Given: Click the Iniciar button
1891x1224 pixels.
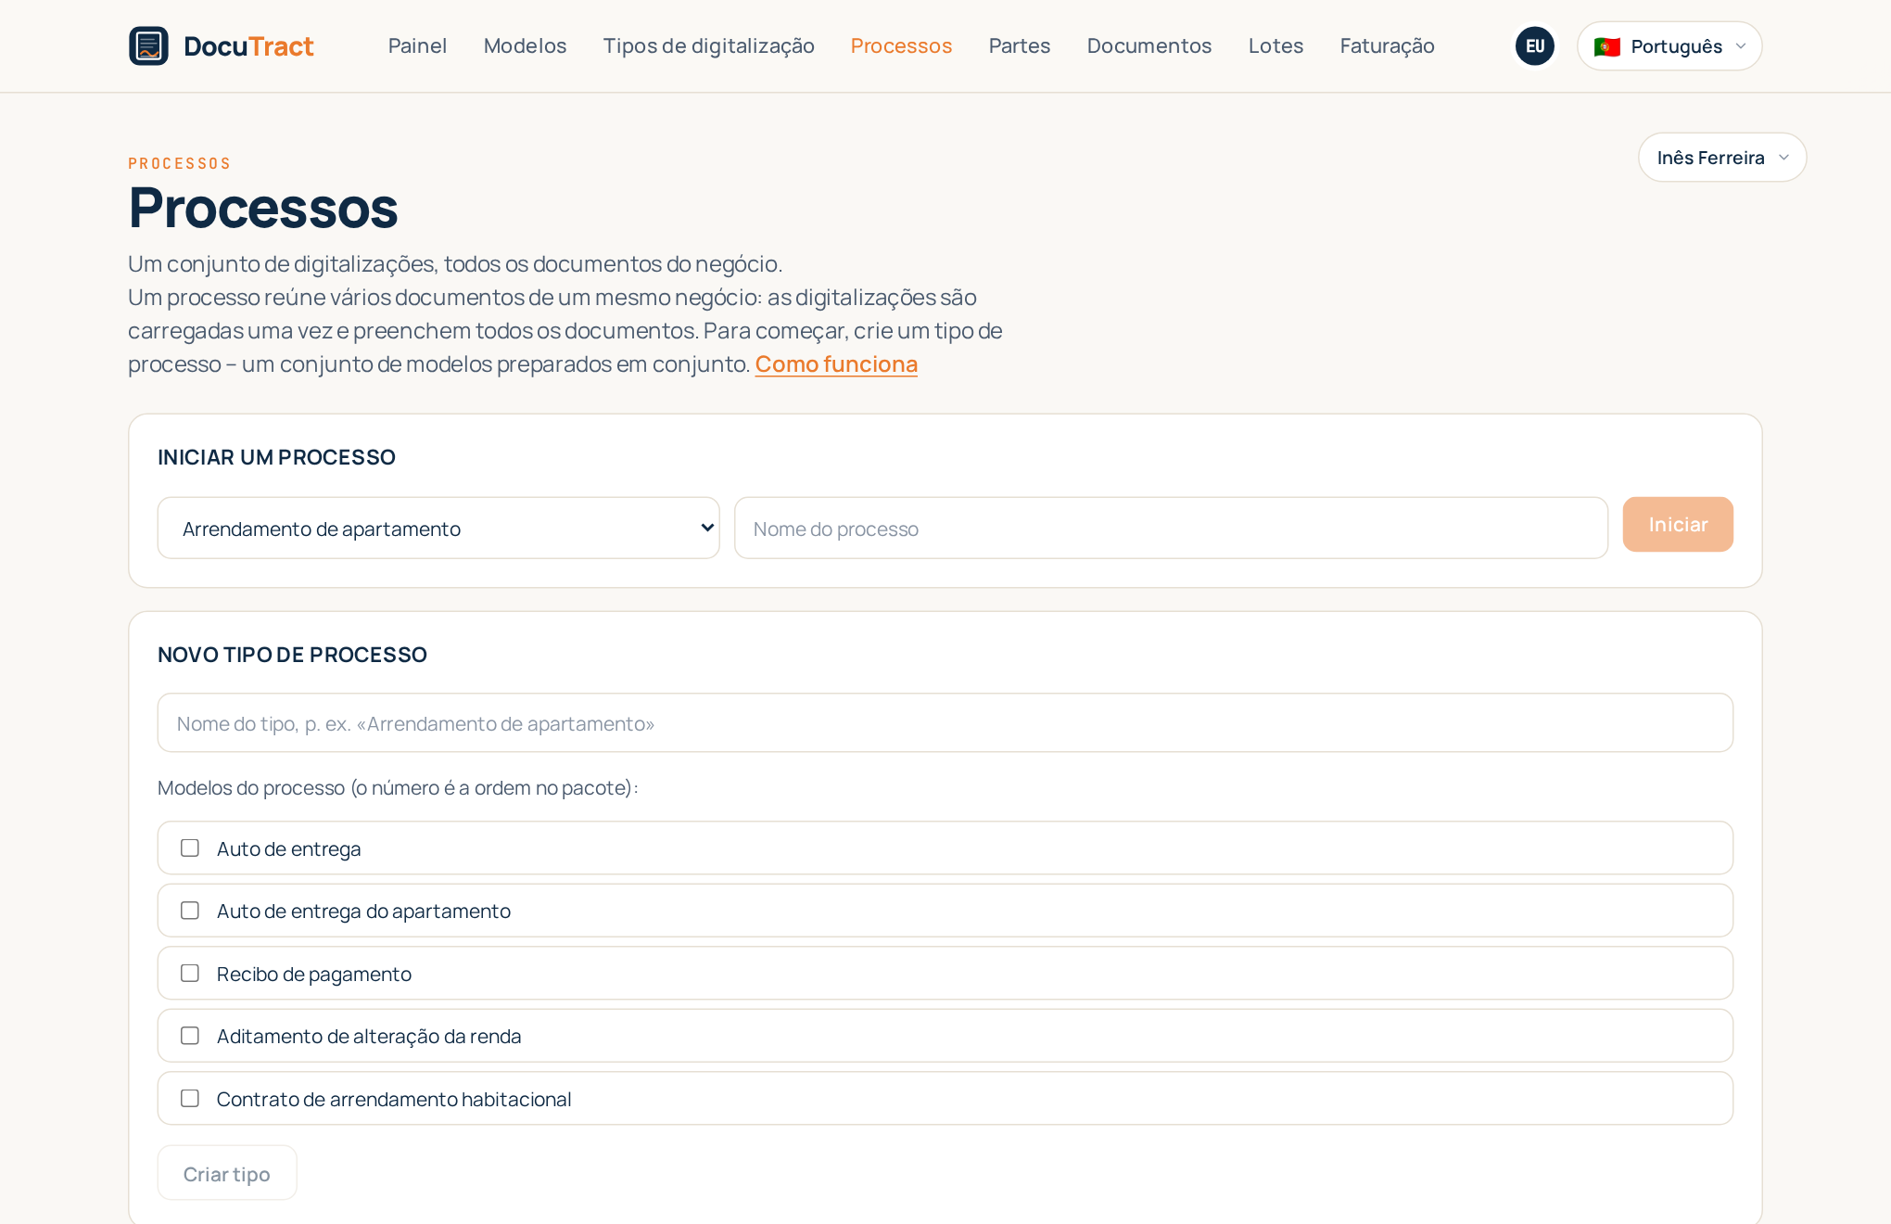Looking at the screenshot, I should pos(1678,525).
